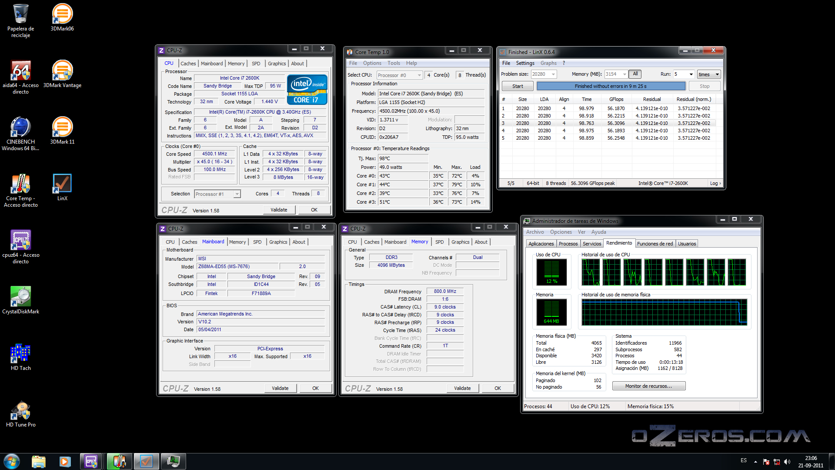Image resolution: width=835 pixels, height=470 pixels.
Task: Select the 3DMark 11 desktop icon
Action: pyautogui.click(x=62, y=131)
